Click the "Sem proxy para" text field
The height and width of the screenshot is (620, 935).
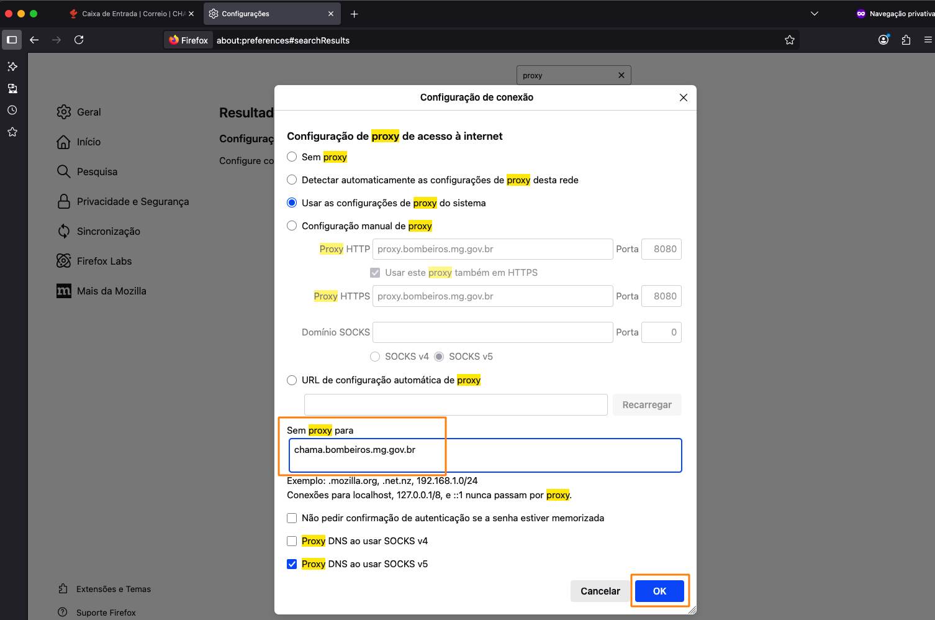pyautogui.click(x=485, y=455)
